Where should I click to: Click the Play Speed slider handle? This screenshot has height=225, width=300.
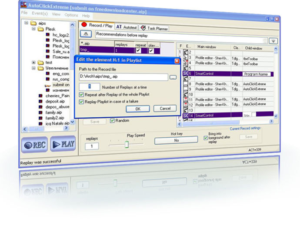(x=127, y=145)
